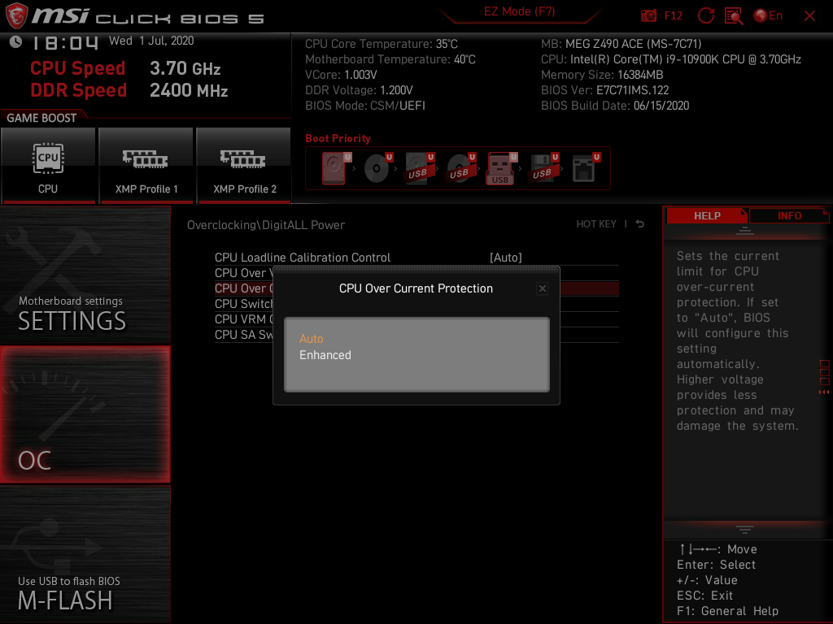This screenshot has width=833, height=624.
Task: Open the favorites/search icon near language selector
Action: 733,15
